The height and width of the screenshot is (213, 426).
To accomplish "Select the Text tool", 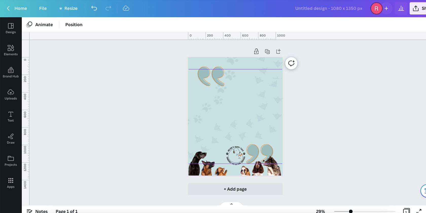I will pos(11,116).
